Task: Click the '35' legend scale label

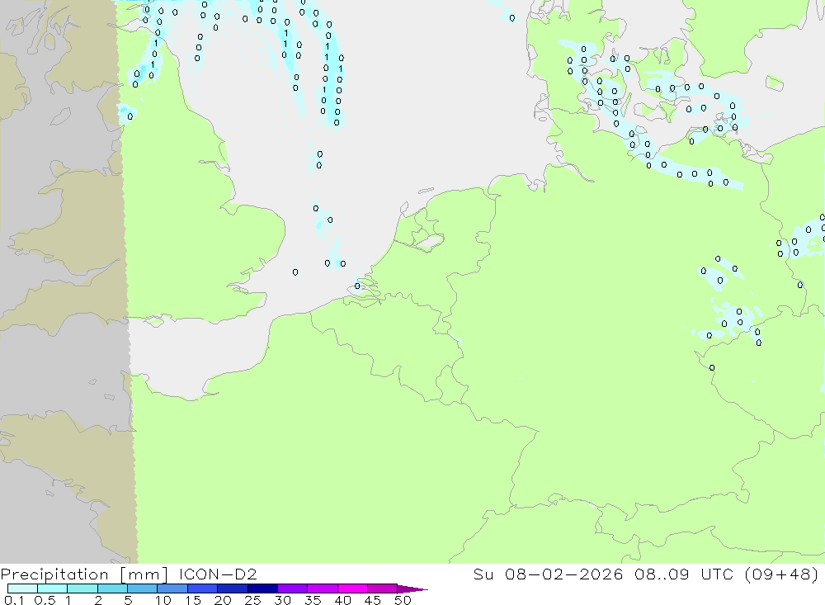Action: tap(313, 600)
